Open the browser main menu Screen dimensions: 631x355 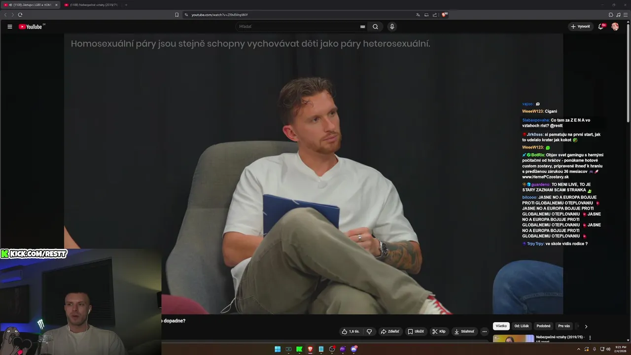coord(626,15)
